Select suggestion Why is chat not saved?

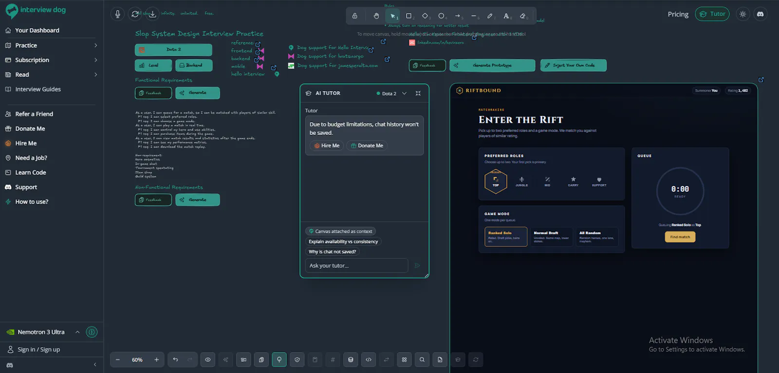click(x=333, y=252)
